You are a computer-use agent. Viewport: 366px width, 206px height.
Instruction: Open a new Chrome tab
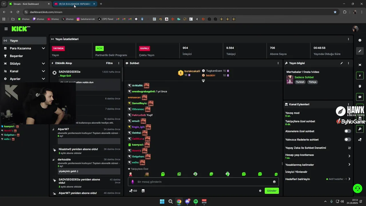pos(101,4)
